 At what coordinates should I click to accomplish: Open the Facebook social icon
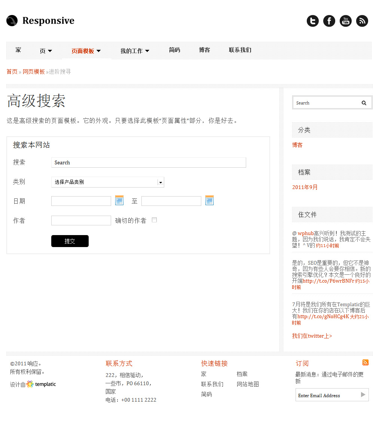329,21
